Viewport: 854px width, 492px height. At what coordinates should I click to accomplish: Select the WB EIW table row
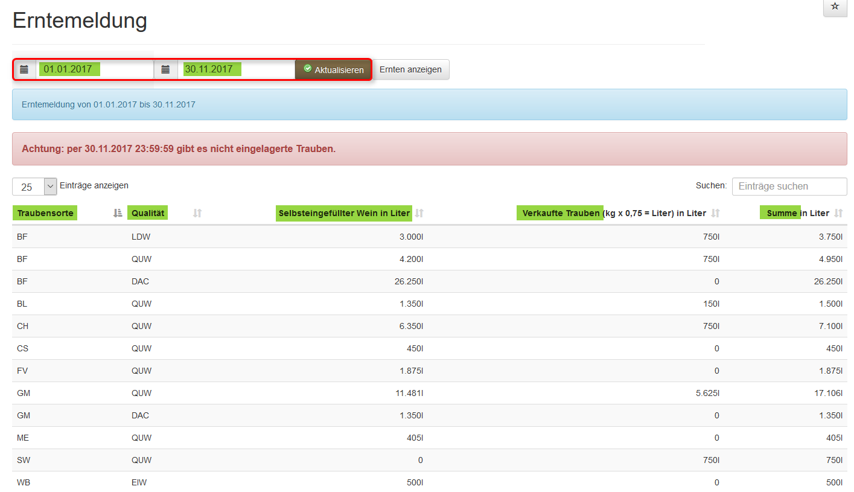tap(422, 482)
